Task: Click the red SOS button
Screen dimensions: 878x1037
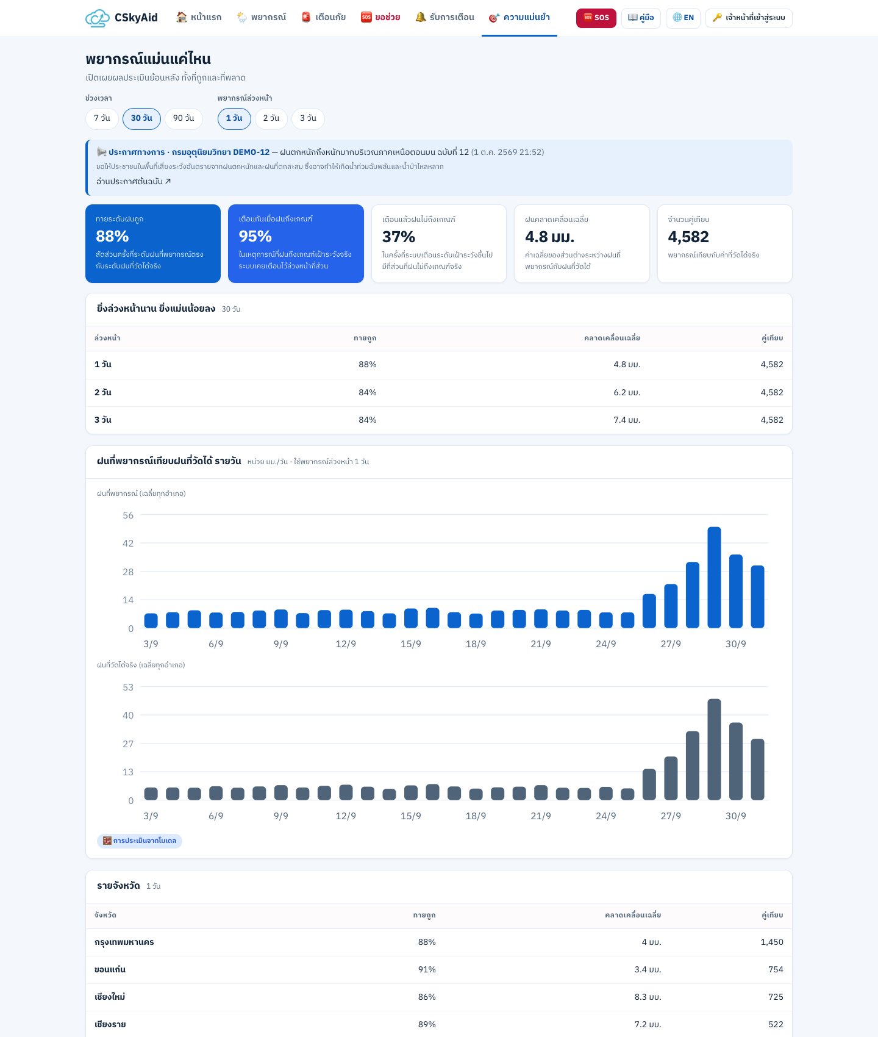Action: pos(596,18)
